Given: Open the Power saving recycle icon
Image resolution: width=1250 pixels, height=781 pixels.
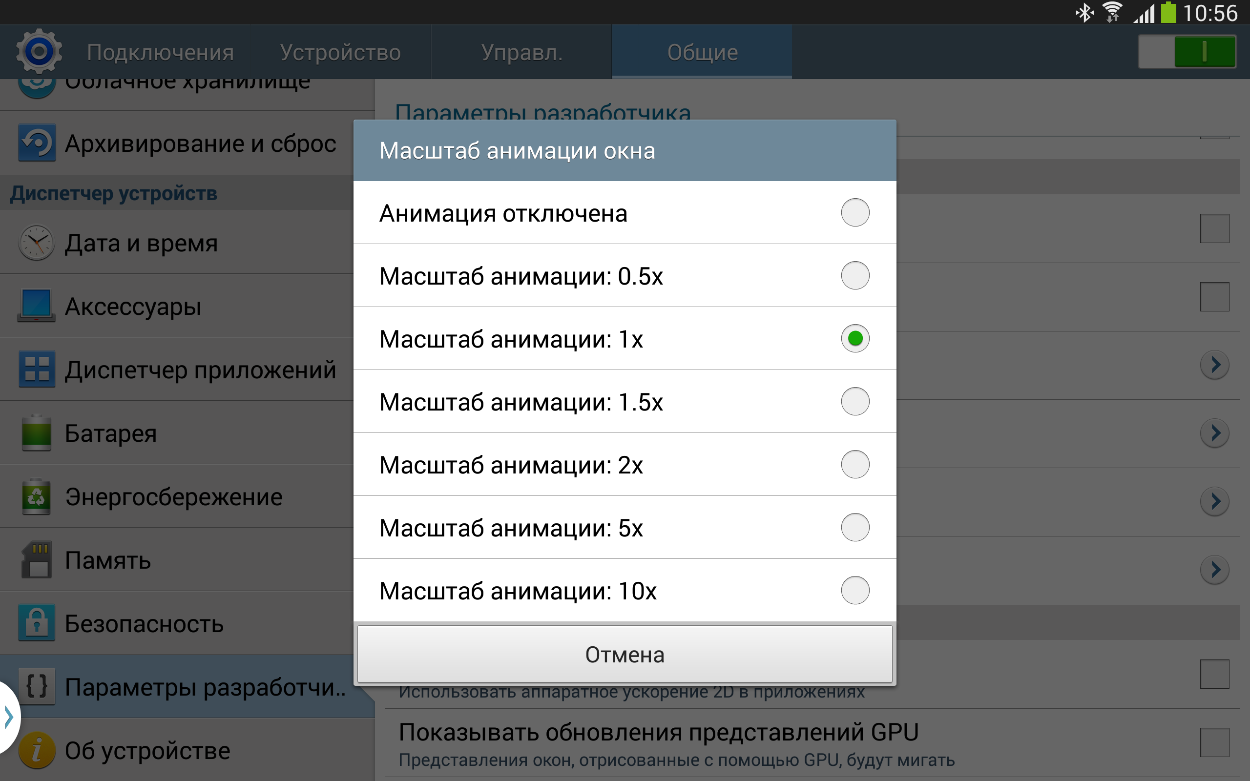Looking at the screenshot, I should [x=37, y=496].
